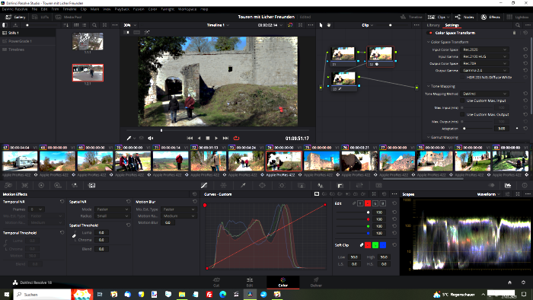
Task: Show the Scopes panel icon
Action: click(x=508, y=186)
